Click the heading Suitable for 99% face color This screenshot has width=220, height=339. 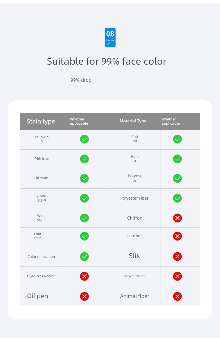click(x=106, y=61)
